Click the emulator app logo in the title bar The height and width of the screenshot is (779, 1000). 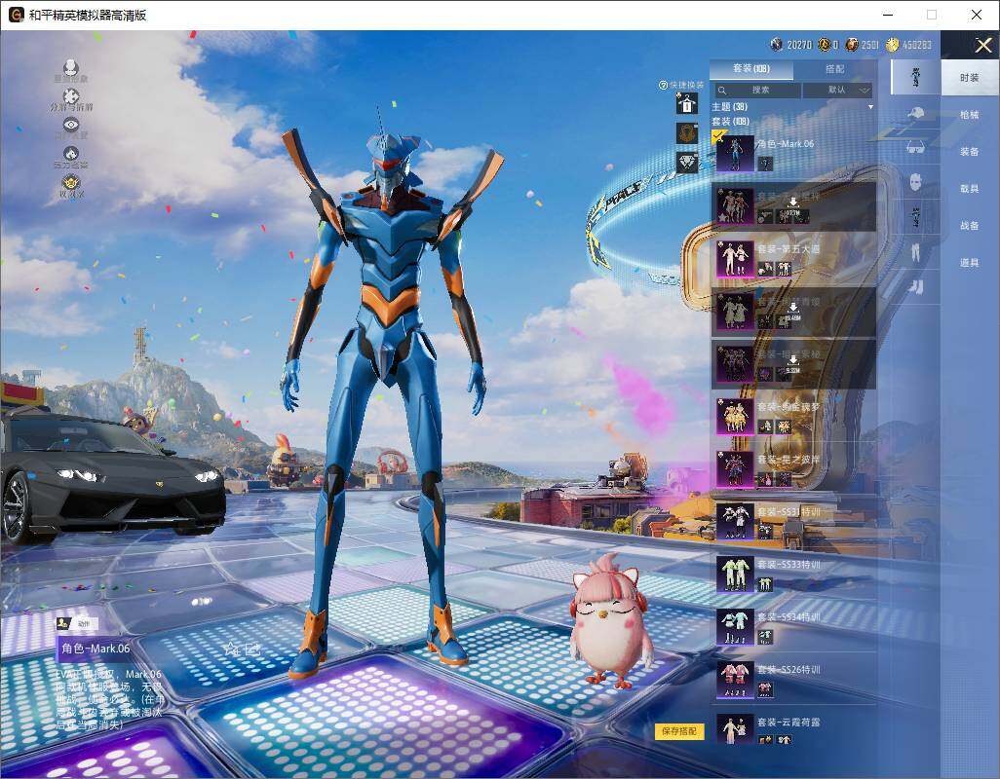point(16,15)
